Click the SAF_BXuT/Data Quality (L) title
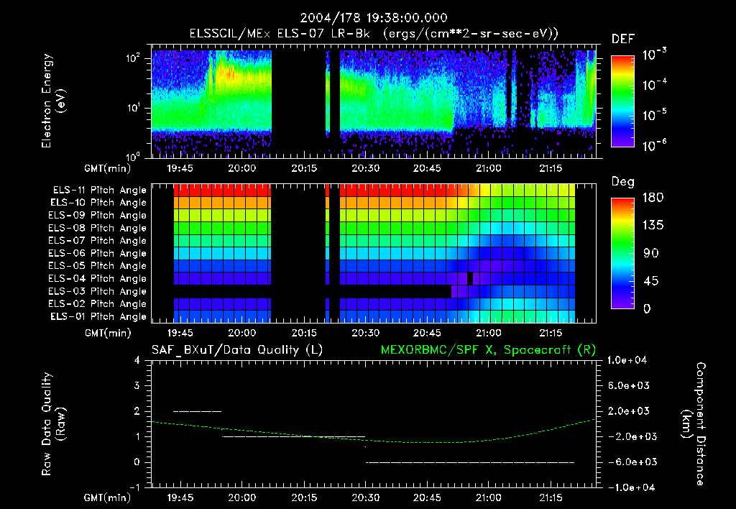 click(x=237, y=350)
